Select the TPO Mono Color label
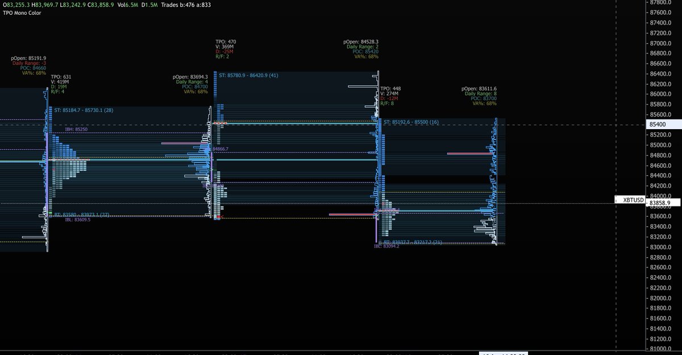Viewport: 682px width, 355px height. click(x=21, y=13)
